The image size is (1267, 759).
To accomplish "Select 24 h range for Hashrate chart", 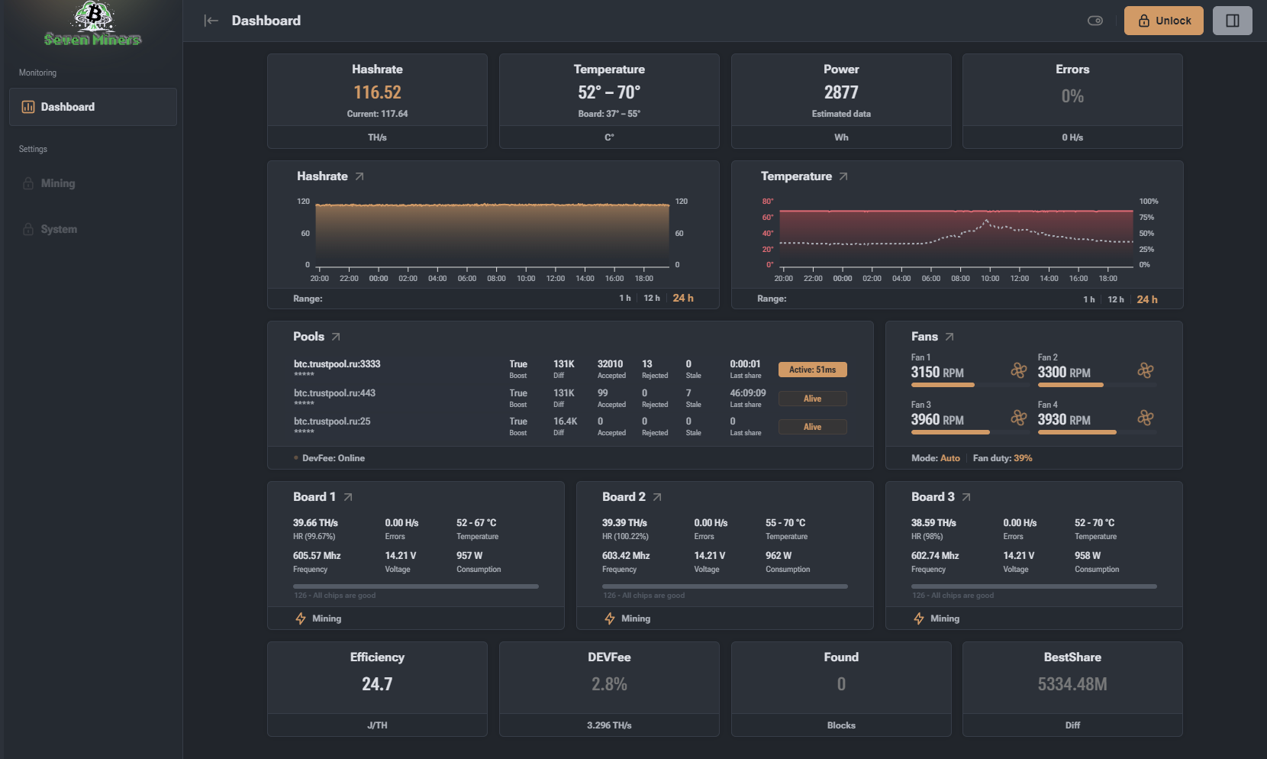I will point(683,299).
